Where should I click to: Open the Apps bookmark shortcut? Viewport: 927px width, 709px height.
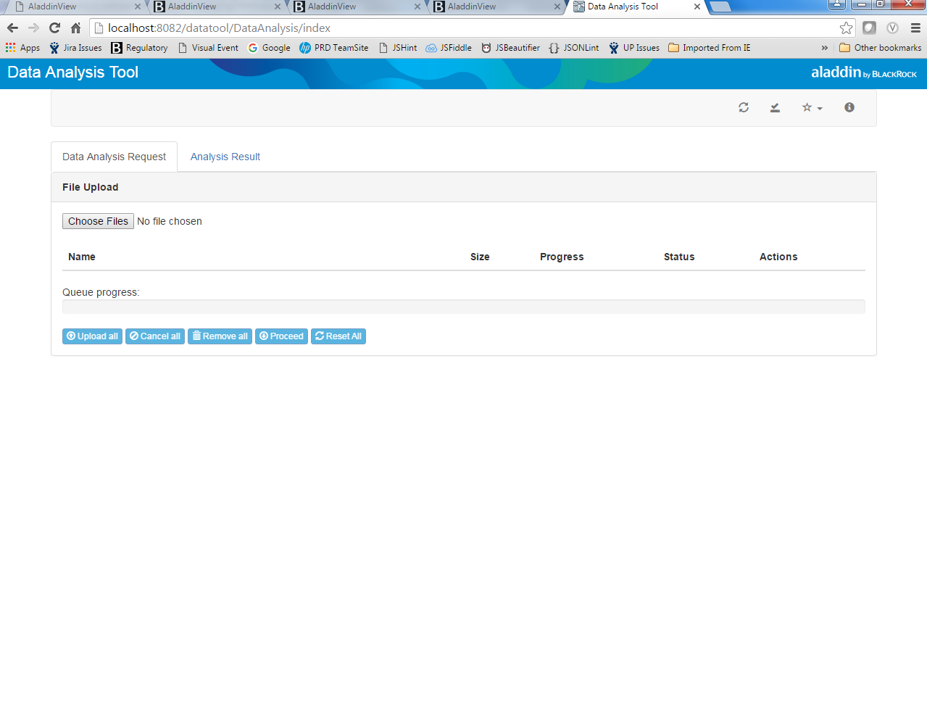(x=22, y=48)
